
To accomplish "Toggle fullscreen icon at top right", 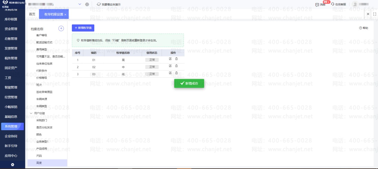I will pyautogui.click(x=375, y=14).
